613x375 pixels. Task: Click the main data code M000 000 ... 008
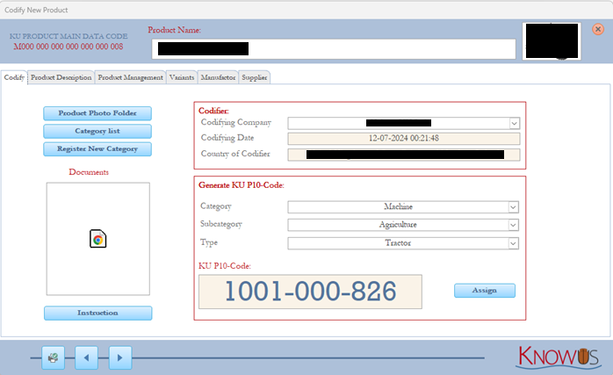tap(69, 47)
